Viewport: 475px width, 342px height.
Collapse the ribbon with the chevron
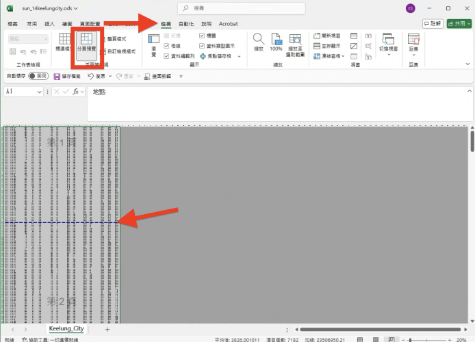(x=467, y=64)
